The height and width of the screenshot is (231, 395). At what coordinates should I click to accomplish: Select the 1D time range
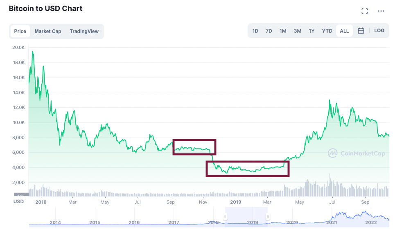click(255, 31)
